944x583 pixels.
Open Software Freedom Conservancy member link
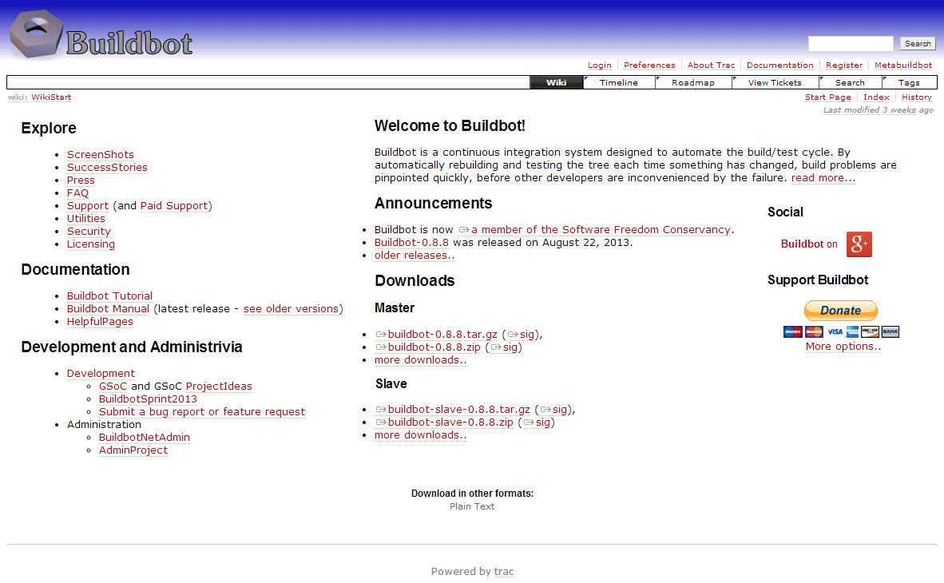point(596,229)
